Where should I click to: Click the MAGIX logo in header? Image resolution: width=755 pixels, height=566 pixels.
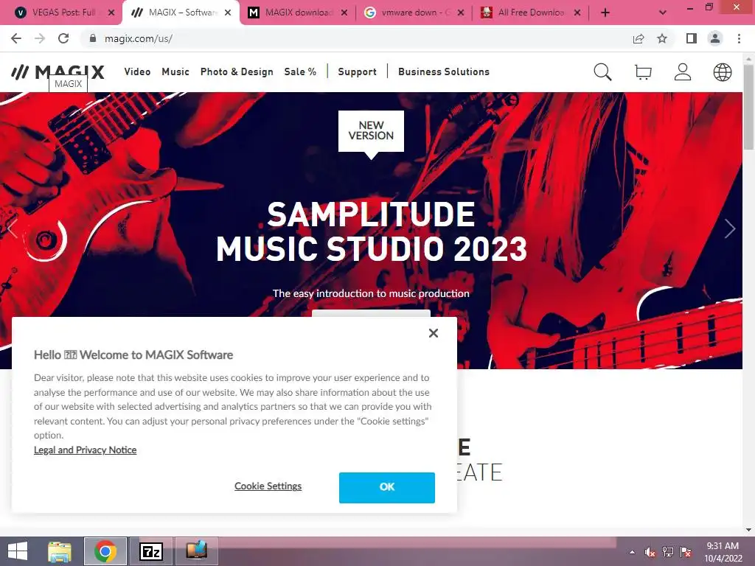click(x=58, y=72)
